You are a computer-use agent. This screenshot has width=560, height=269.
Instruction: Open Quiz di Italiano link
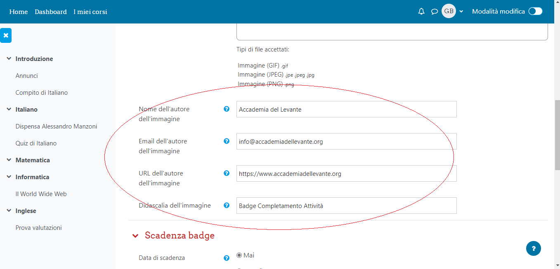click(36, 143)
